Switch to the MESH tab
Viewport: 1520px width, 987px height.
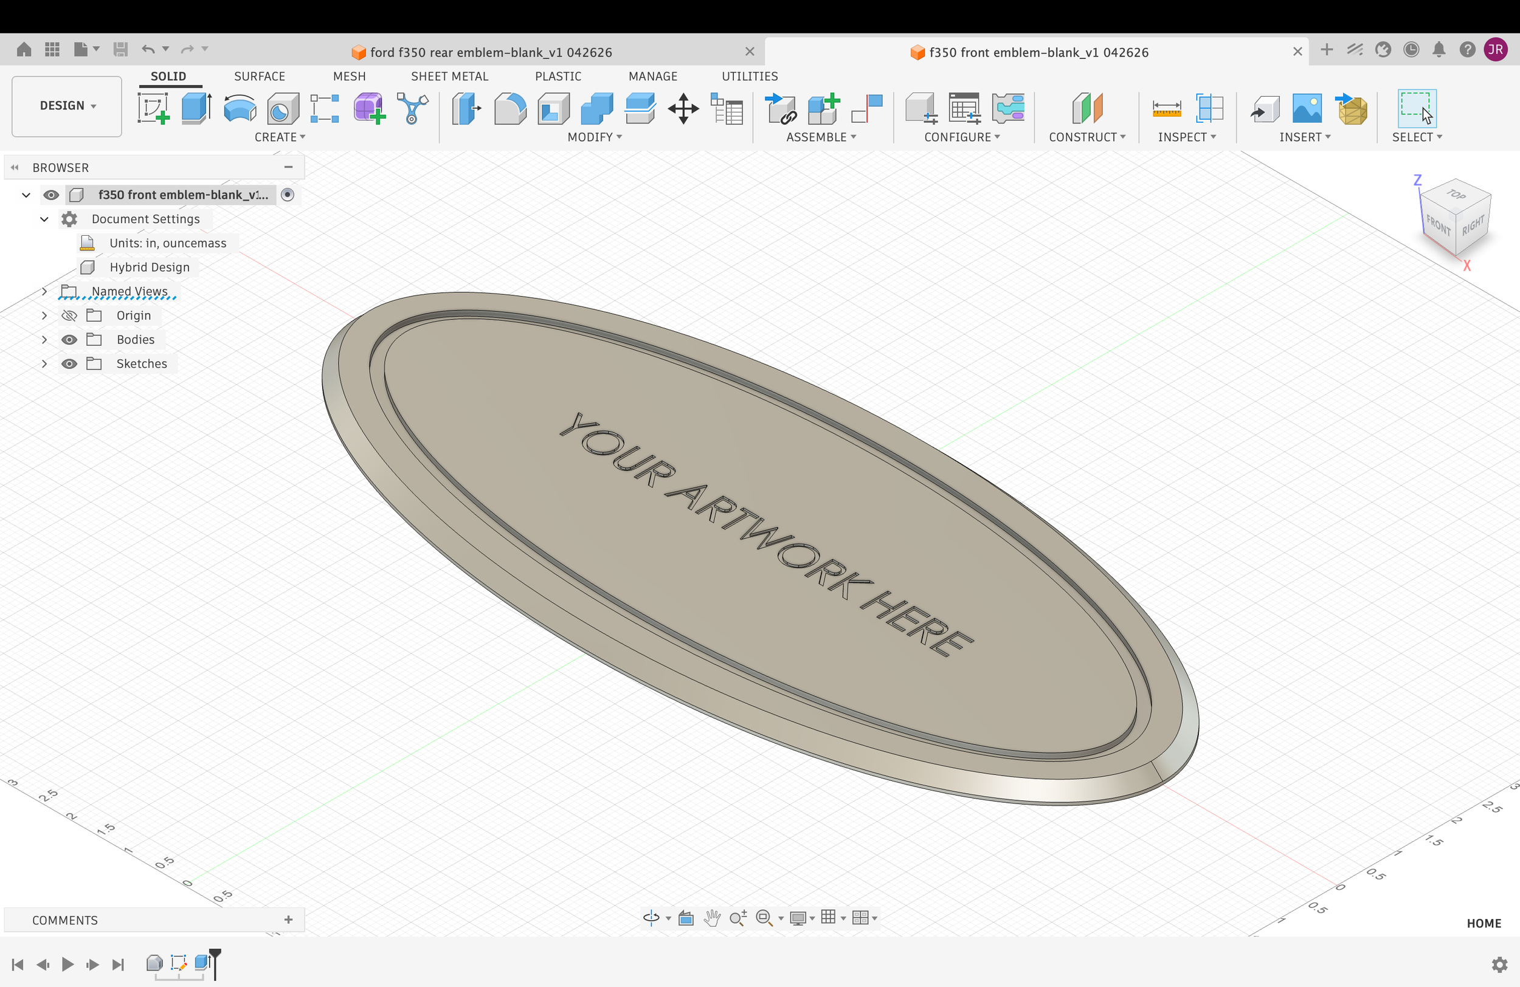coord(350,77)
